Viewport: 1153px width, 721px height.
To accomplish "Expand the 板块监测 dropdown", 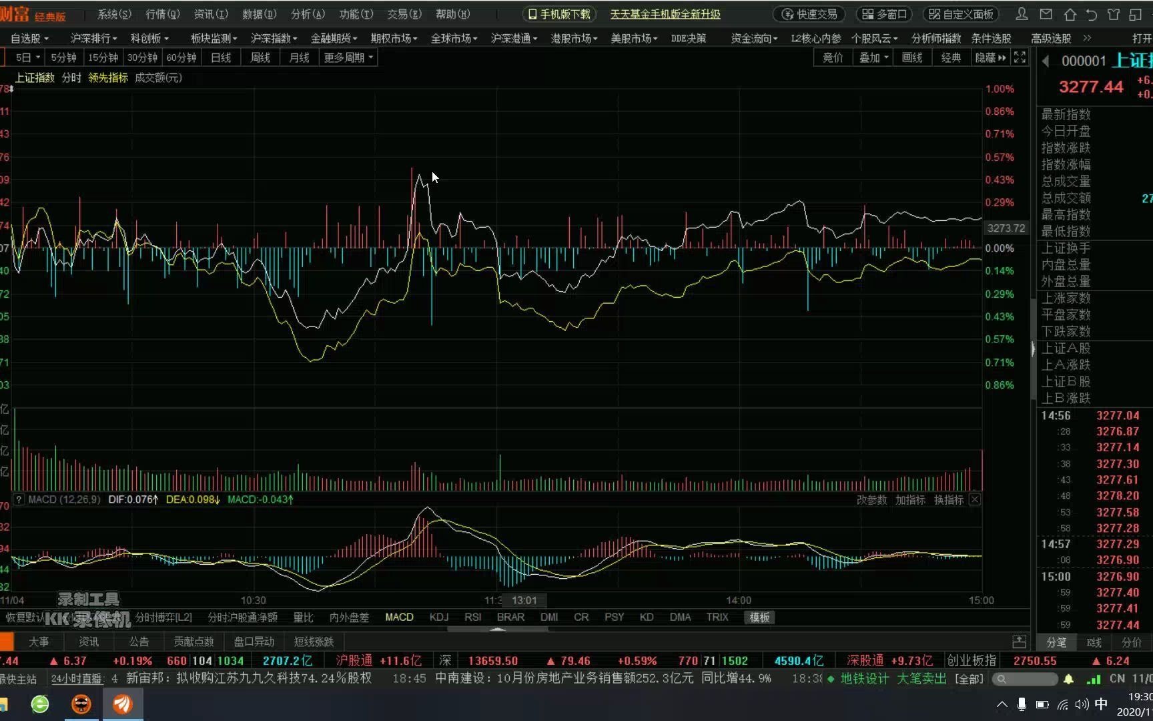I will (214, 39).
